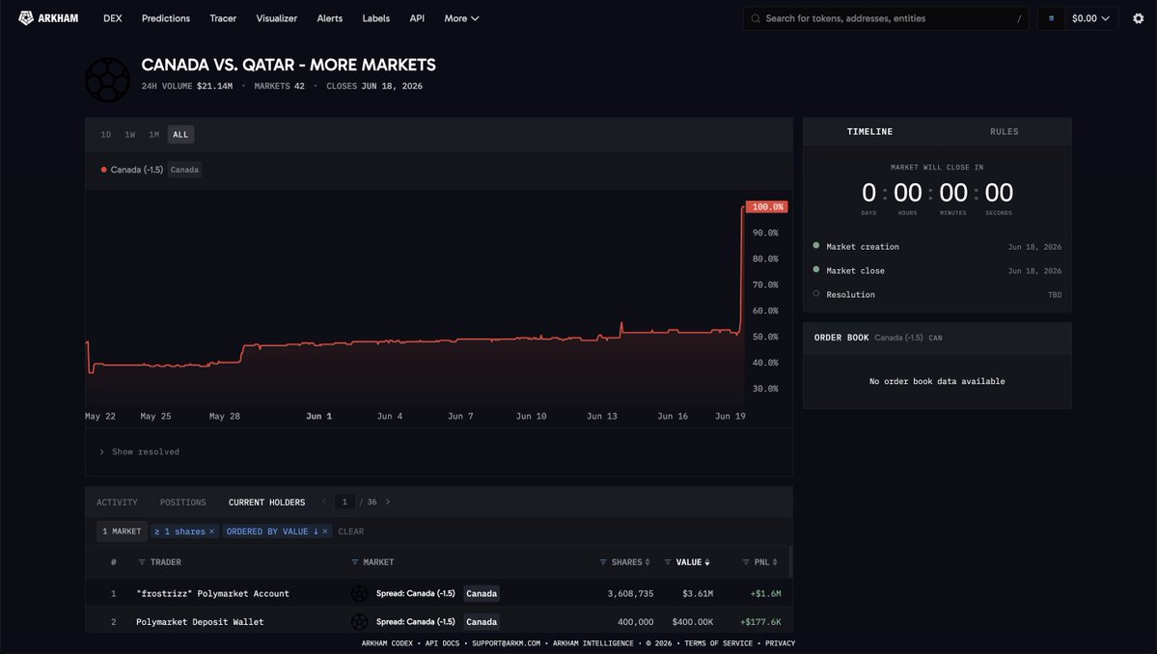The width and height of the screenshot is (1157, 654).
Task: Clear all holder filters
Action: click(x=350, y=531)
